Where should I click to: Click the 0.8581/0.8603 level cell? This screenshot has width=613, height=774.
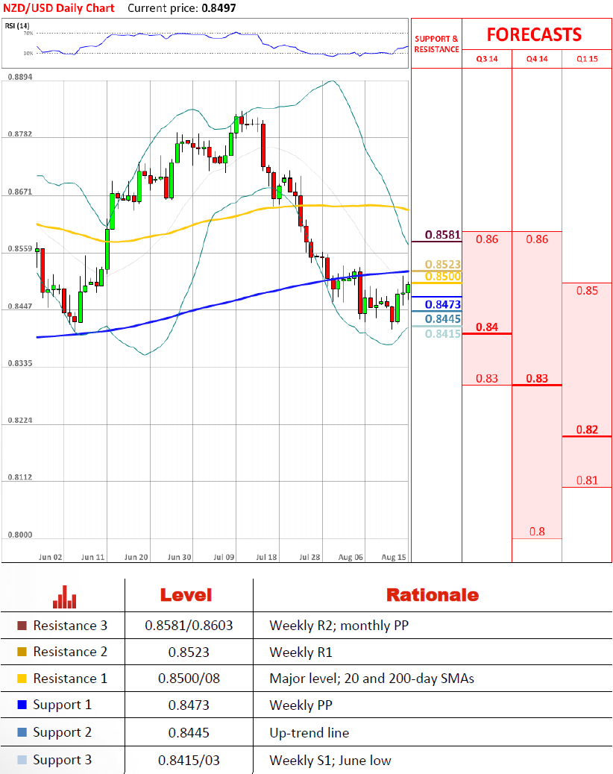tap(189, 626)
